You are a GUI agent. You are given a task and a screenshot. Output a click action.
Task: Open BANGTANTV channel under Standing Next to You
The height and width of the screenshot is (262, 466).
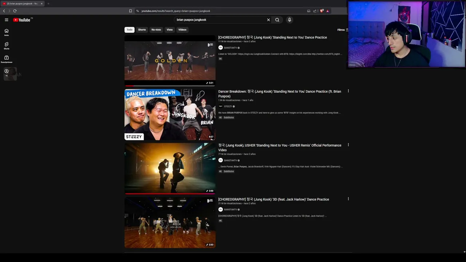pos(230,48)
